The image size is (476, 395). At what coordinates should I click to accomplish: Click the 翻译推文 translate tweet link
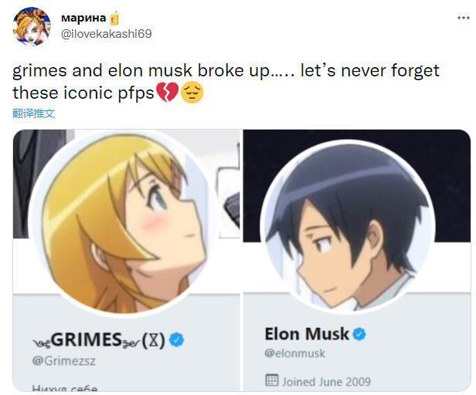pyautogui.click(x=34, y=113)
